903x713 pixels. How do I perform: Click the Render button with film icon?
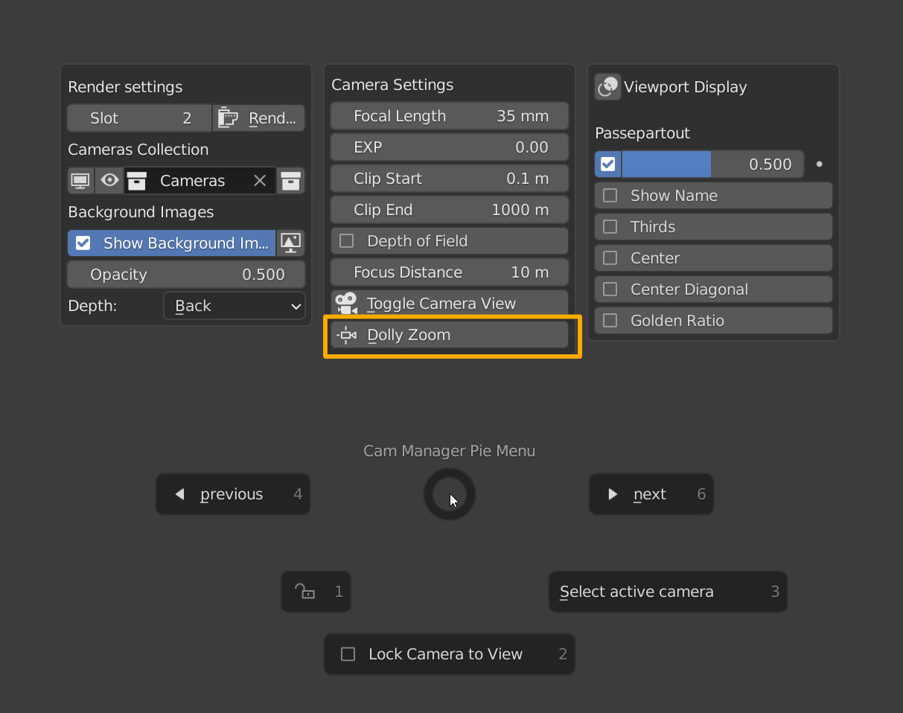pyautogui.click(x=259, y=118)
